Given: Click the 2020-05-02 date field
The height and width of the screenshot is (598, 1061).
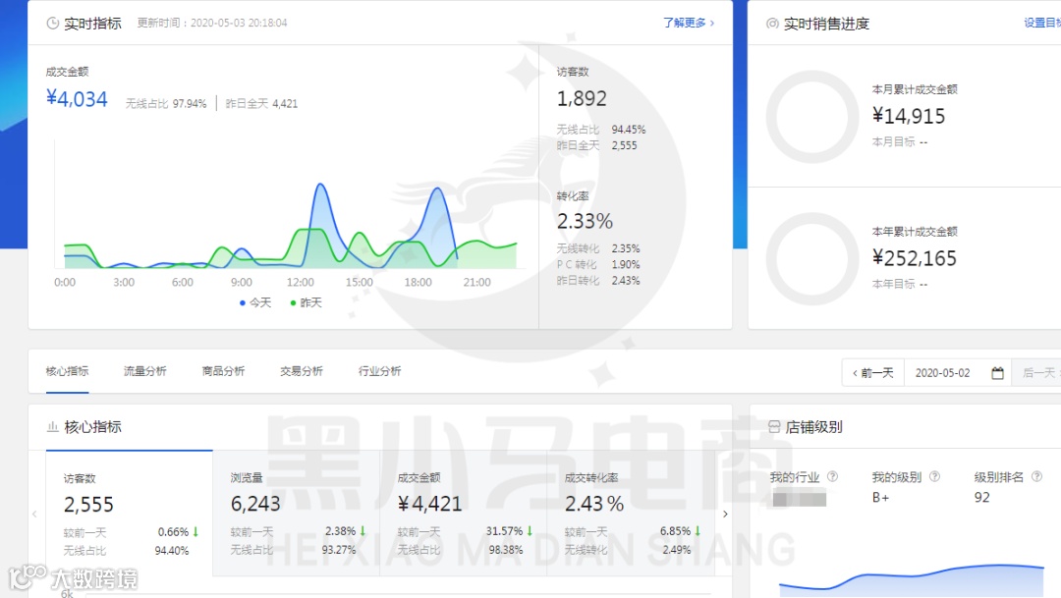Looking at the screenshot, I should pyautogui.click(x=942, y=373).
